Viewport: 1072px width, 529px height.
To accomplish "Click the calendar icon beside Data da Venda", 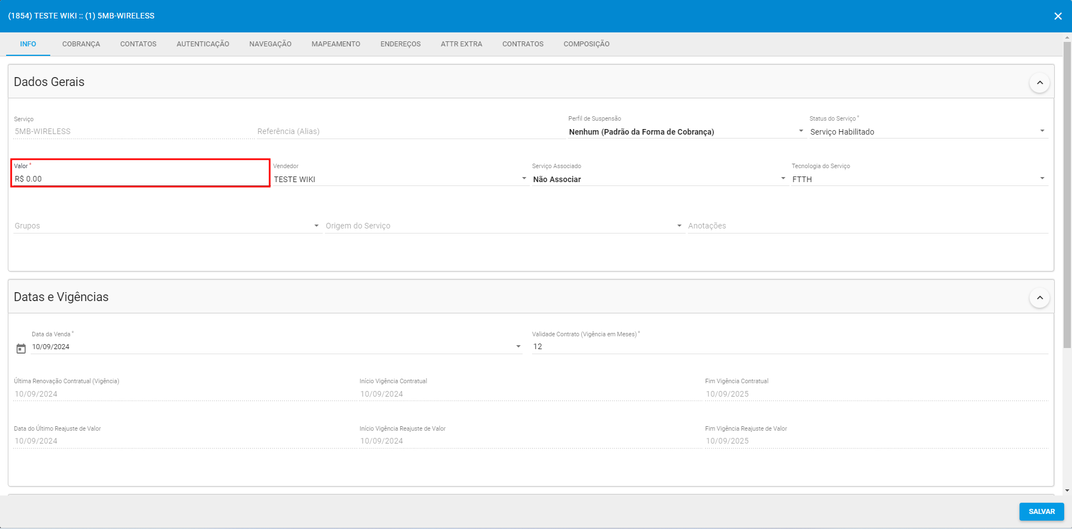I will point(21,349).
